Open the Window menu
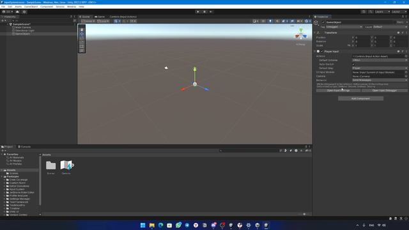The width and height of the screenshot is (409, 230). [72, 7]
